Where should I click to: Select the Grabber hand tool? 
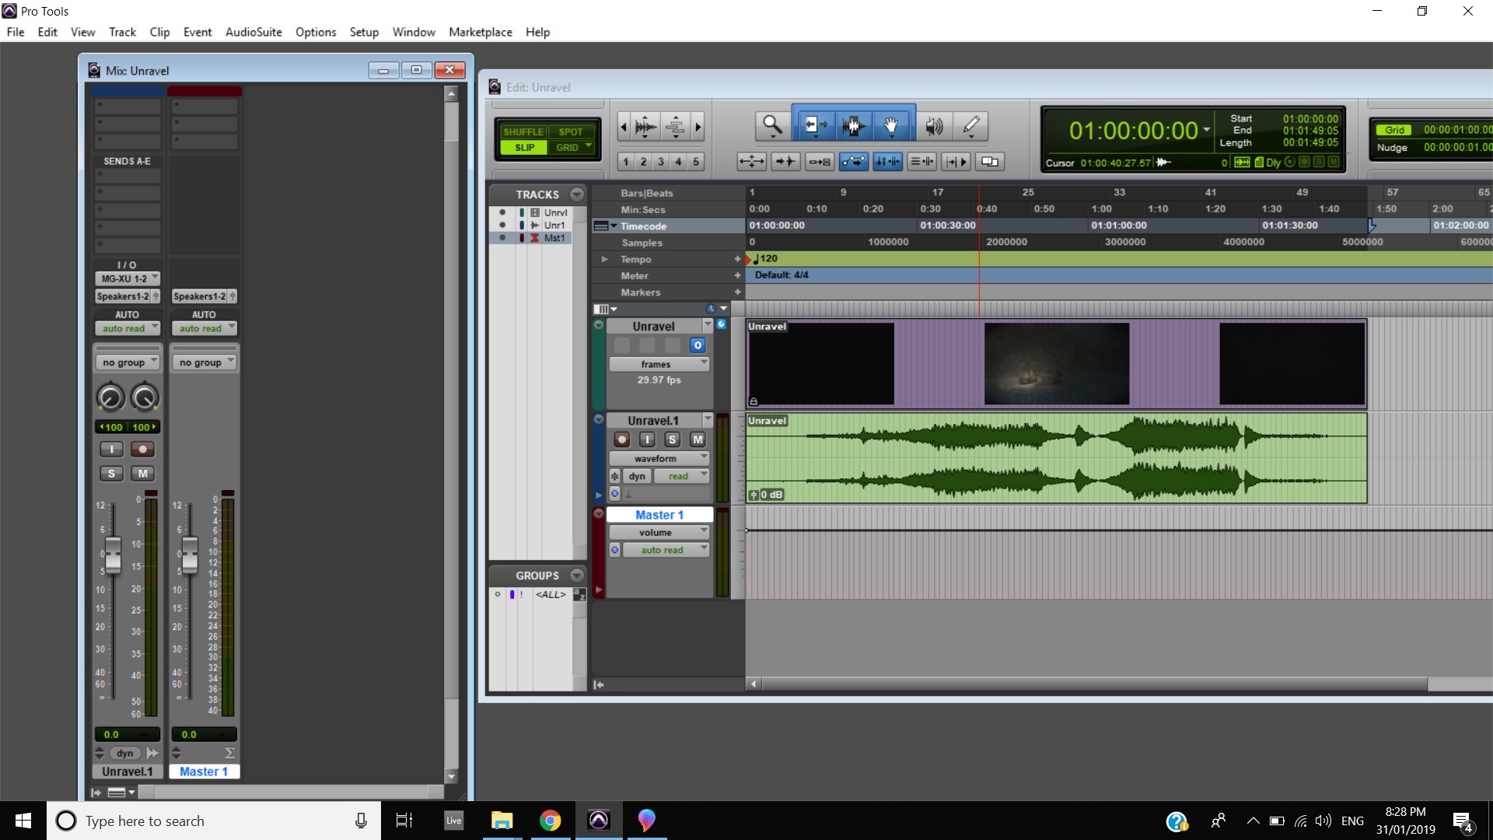pyautogui.click(x=891, y=125)
